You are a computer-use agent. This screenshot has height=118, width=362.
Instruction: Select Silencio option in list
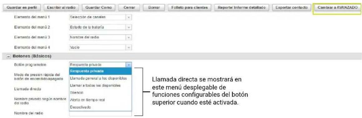tap(101, 93)
